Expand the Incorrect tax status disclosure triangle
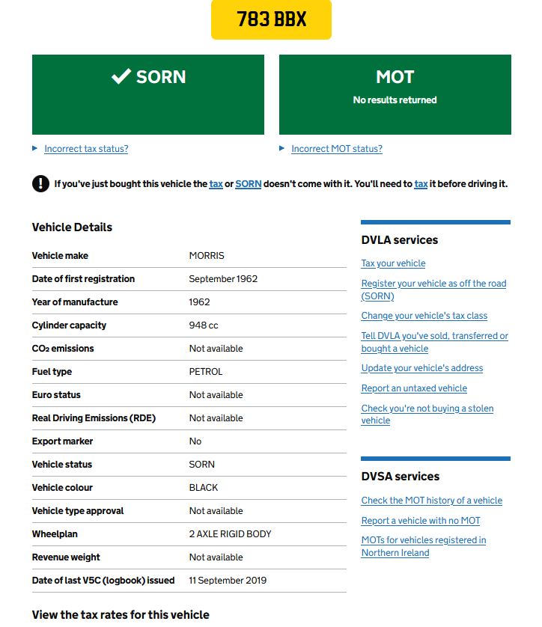 [34, 148]
